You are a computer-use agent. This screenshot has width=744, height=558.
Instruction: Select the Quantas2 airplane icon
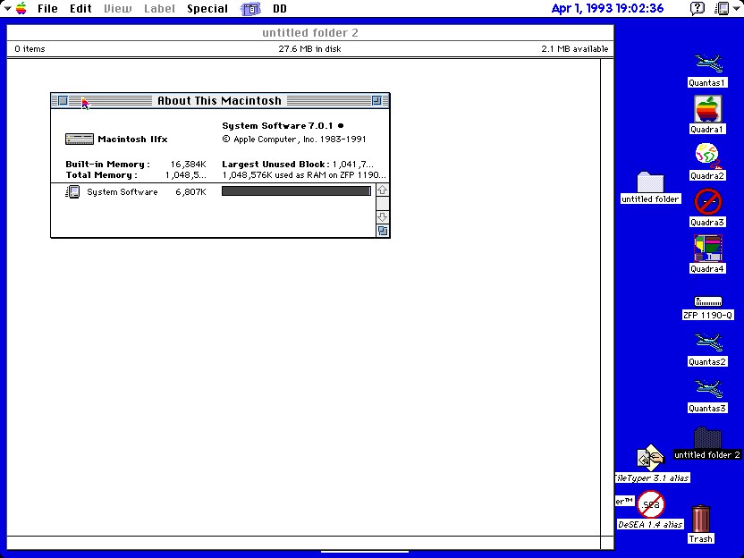pos(708,342)
